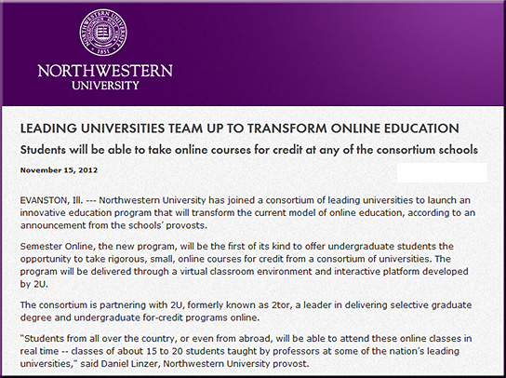This screenshot has height=378, width=506.
Task: Click the UNIVERSITY text under the wordmark
Action: tap(105, 86)
